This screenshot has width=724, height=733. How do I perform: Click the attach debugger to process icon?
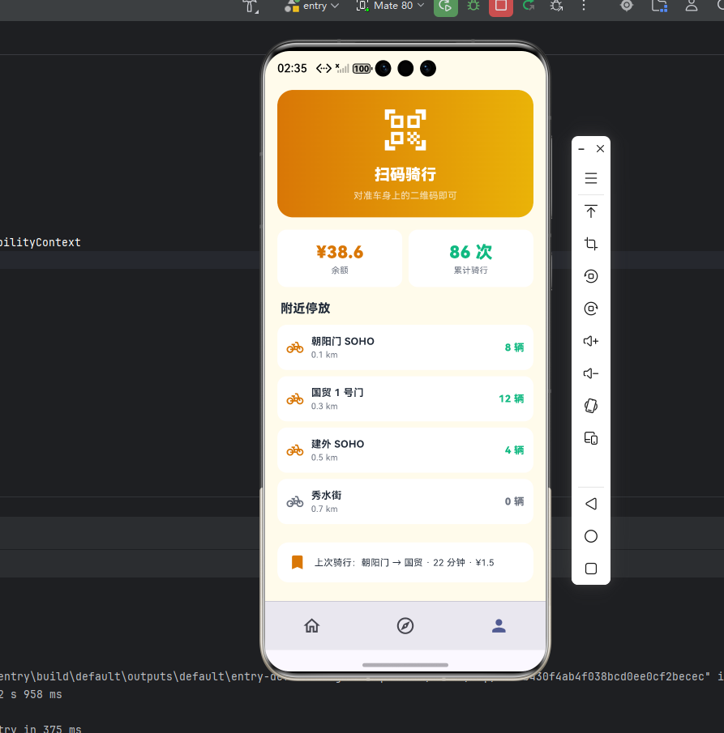(556, 6)
